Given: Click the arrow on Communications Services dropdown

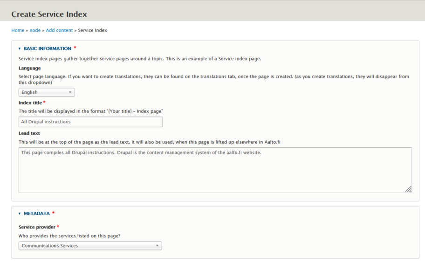Looking at the screenshot, I should [x=157, y=246].
